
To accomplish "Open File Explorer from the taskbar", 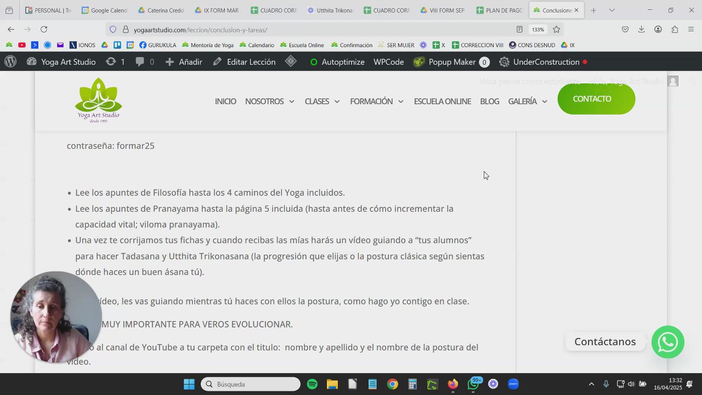I will tap(332, 384).
